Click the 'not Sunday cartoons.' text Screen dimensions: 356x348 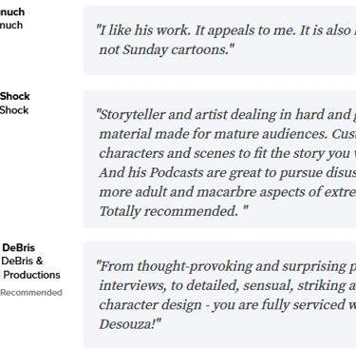click(x=167, y=49)
